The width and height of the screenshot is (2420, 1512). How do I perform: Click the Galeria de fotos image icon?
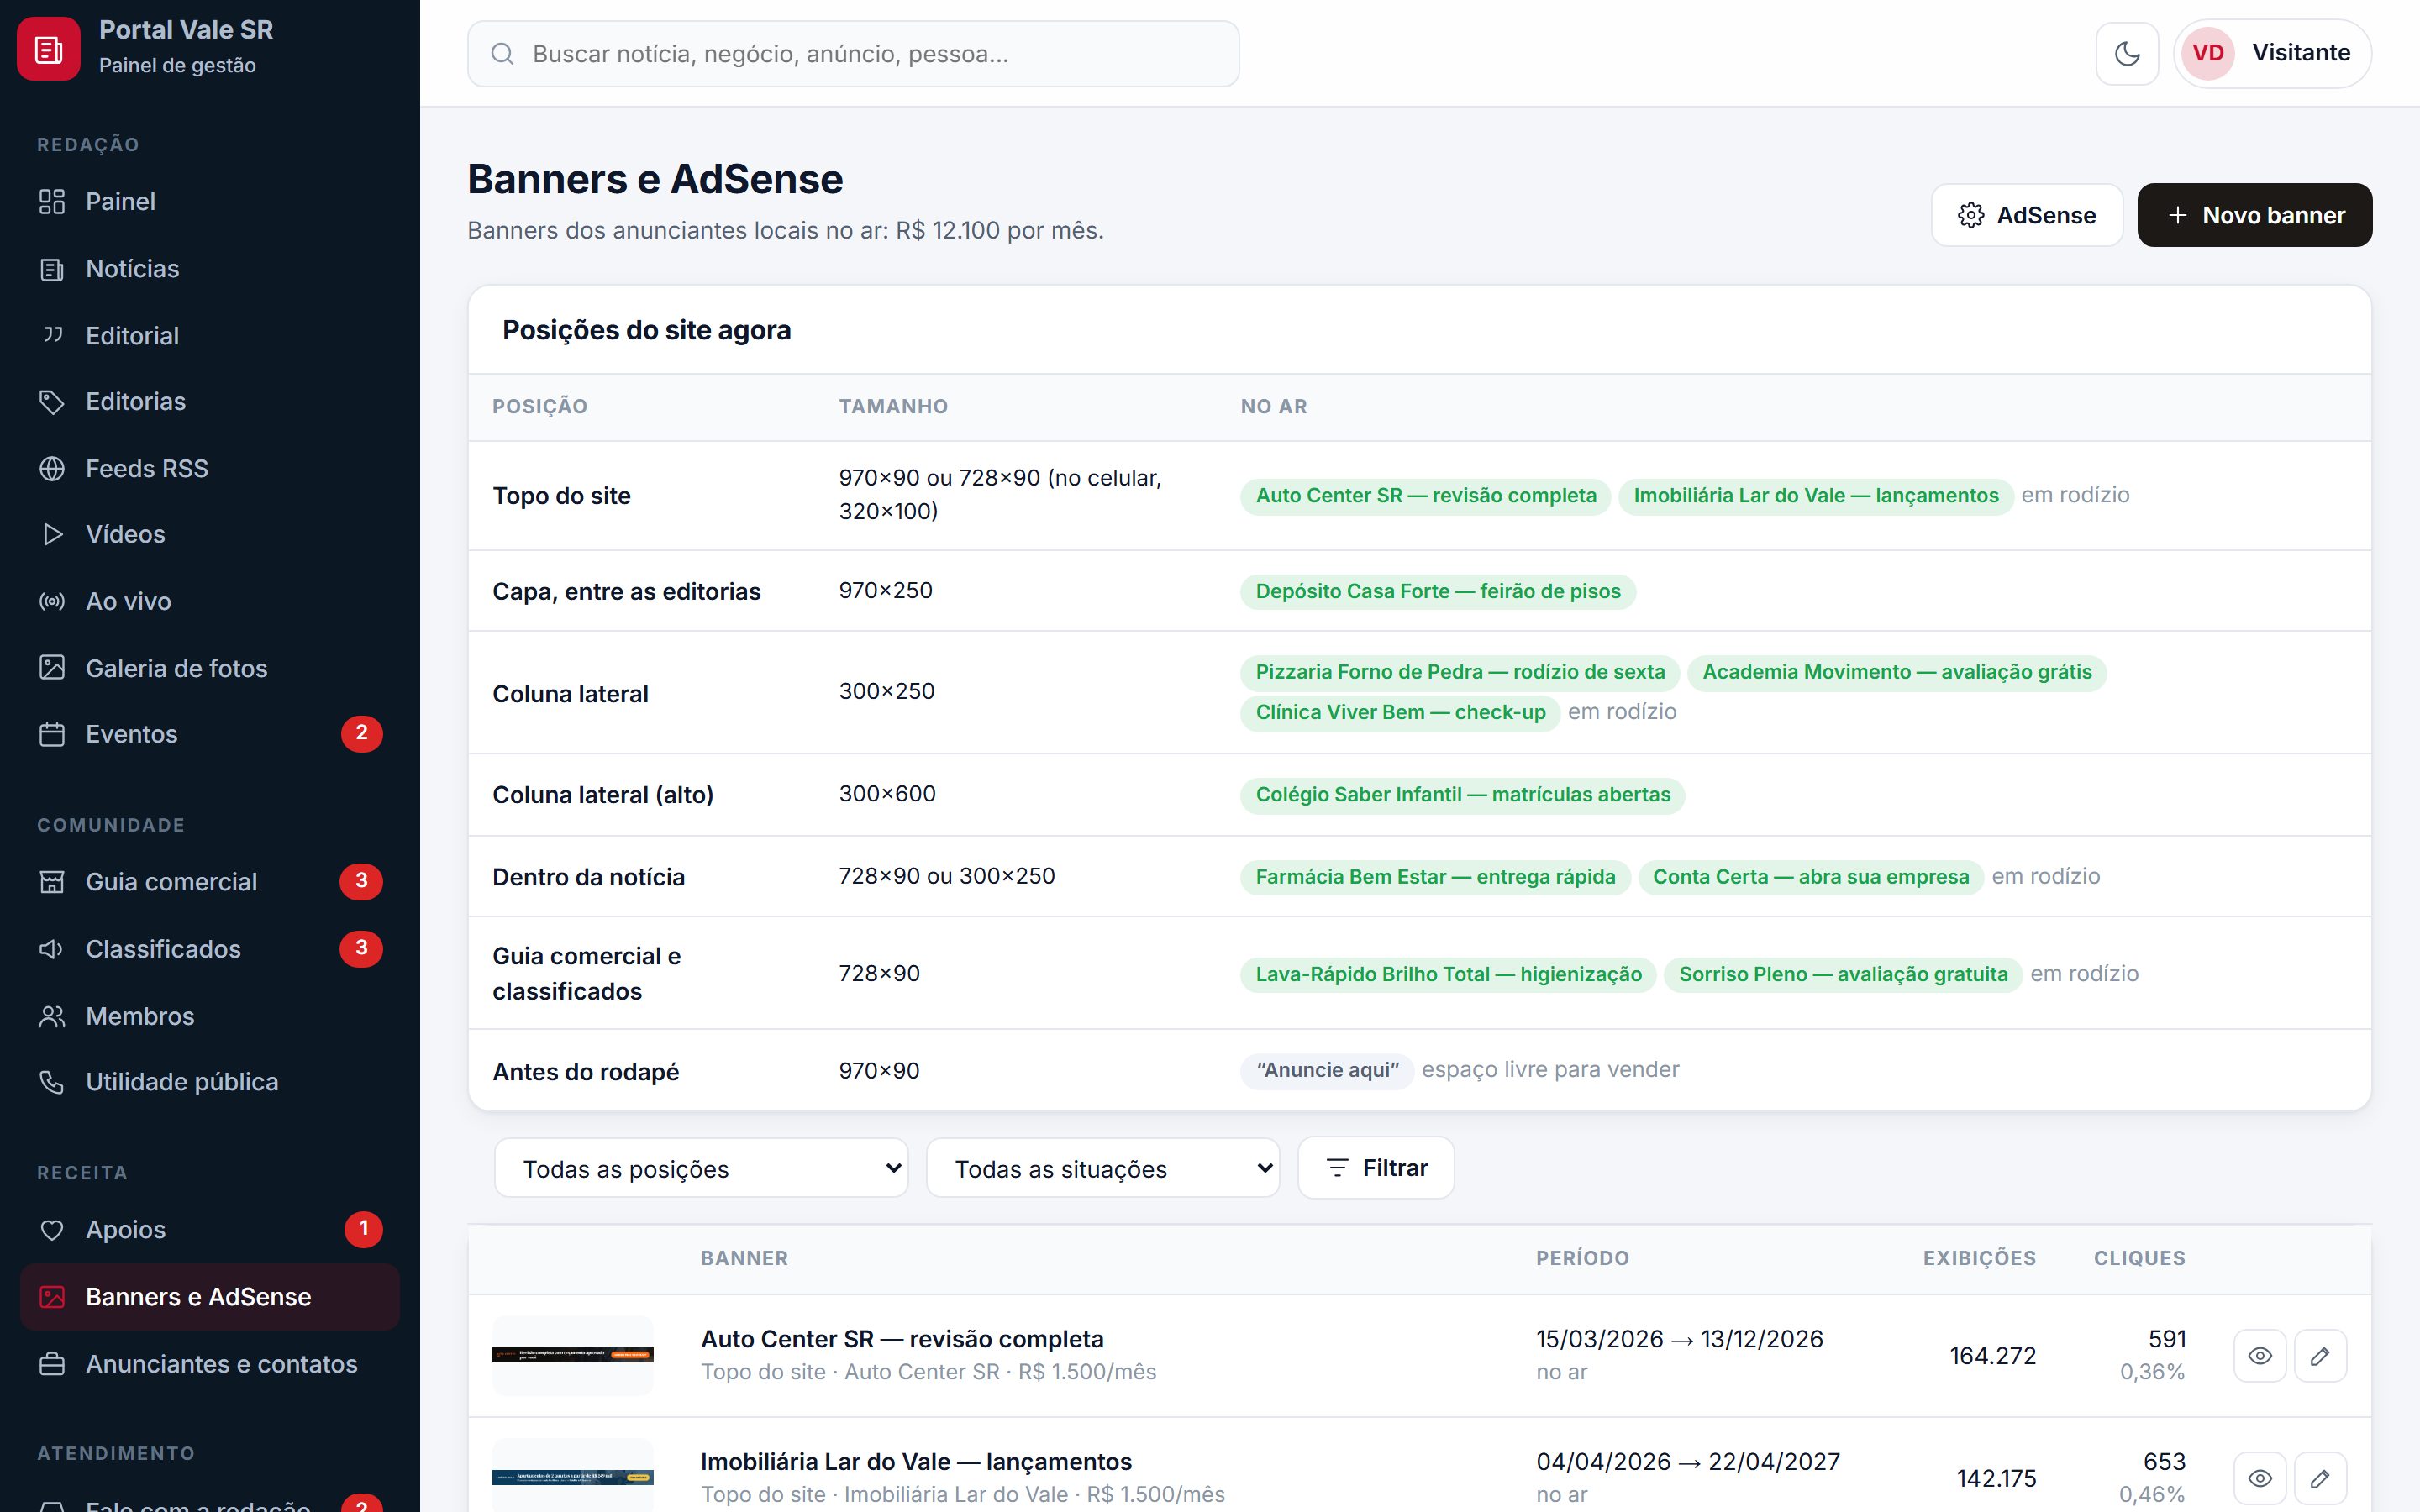coord(52,668)
